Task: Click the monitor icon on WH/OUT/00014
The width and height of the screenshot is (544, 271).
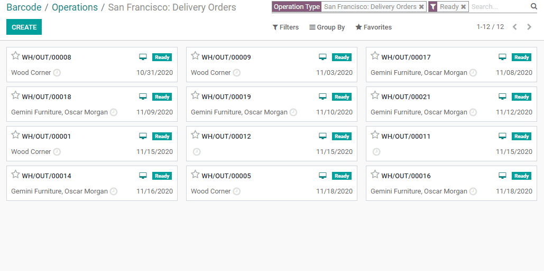Action: point(143,176)
